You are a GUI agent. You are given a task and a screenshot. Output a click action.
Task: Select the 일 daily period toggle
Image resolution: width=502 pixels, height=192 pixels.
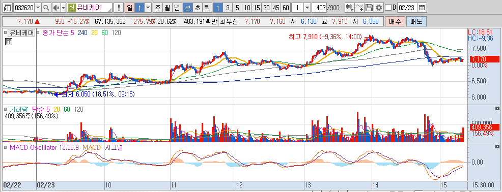click(129, 8)
